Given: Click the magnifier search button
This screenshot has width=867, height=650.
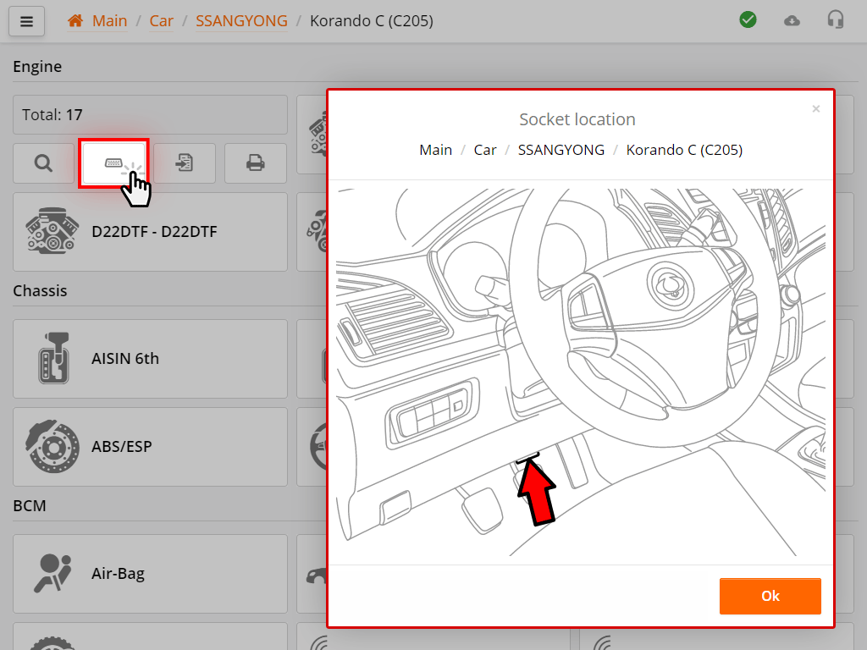Looking at the screenshot, I should [43, 163].
